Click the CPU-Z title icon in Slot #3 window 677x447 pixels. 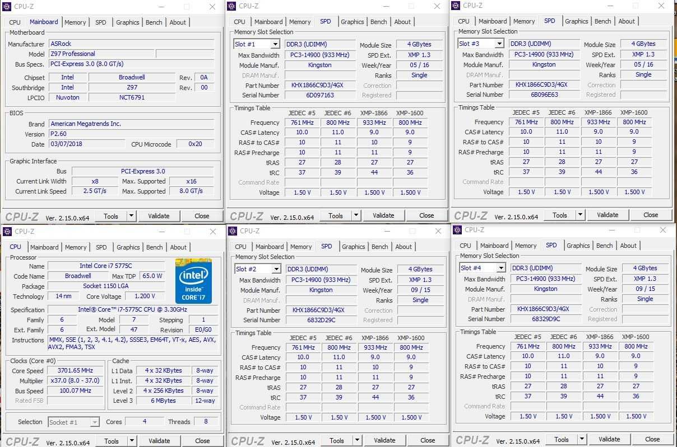pos(456,6)
